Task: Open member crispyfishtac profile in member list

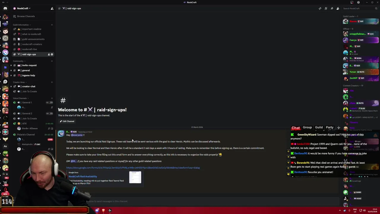Action: (x=361, y=34)
